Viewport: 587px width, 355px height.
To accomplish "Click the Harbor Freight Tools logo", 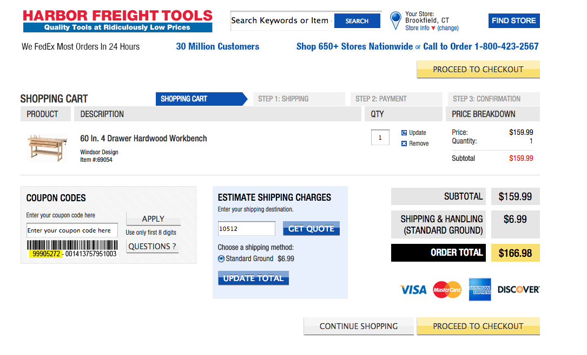I will coord(117,21).
